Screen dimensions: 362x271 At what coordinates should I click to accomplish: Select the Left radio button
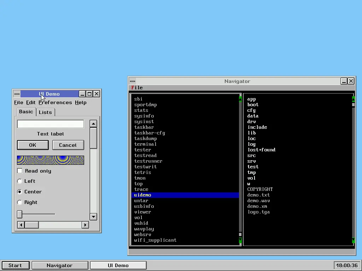coord(20,181)
